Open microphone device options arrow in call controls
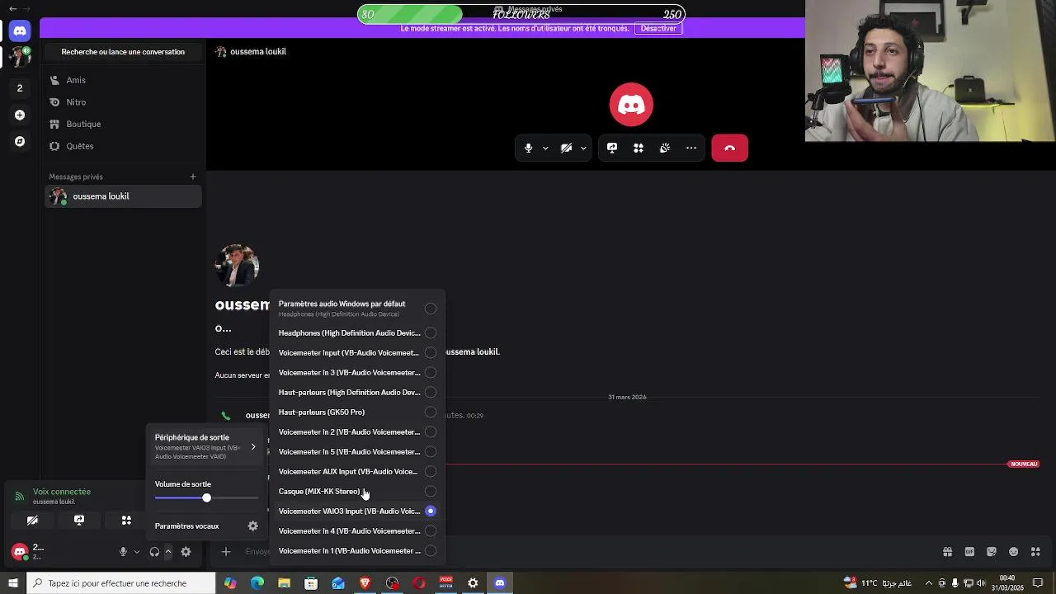Viewport: 1056px width, 594px height. (x=545, y=148)
